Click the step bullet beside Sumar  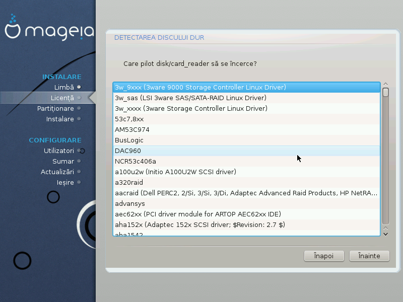tap(79, 161)
